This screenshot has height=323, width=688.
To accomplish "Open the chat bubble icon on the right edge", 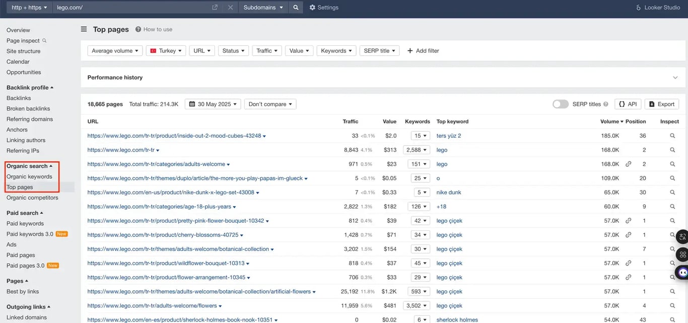I will (682, 272).
